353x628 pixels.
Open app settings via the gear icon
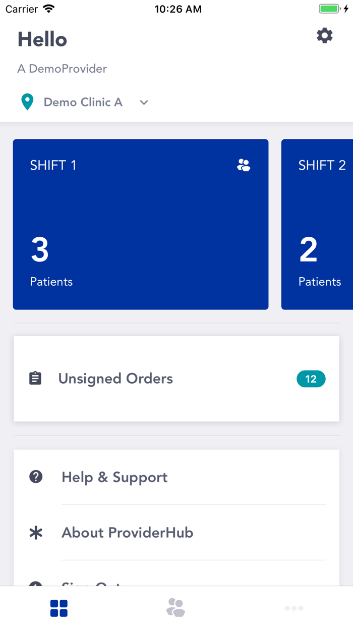point(324,35)
